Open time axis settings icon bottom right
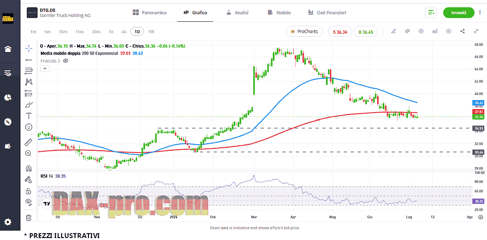This screenshot has height=240, width=487. [x=481, y=217]
